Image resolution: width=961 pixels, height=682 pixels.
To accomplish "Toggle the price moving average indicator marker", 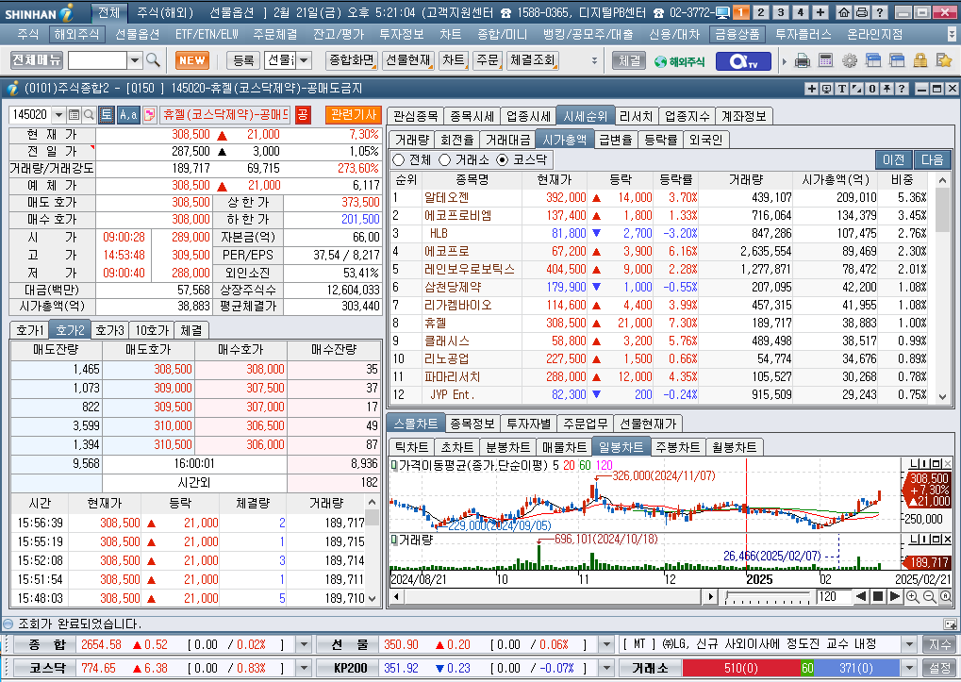I will pyautogui.click(x=394, y=466).
